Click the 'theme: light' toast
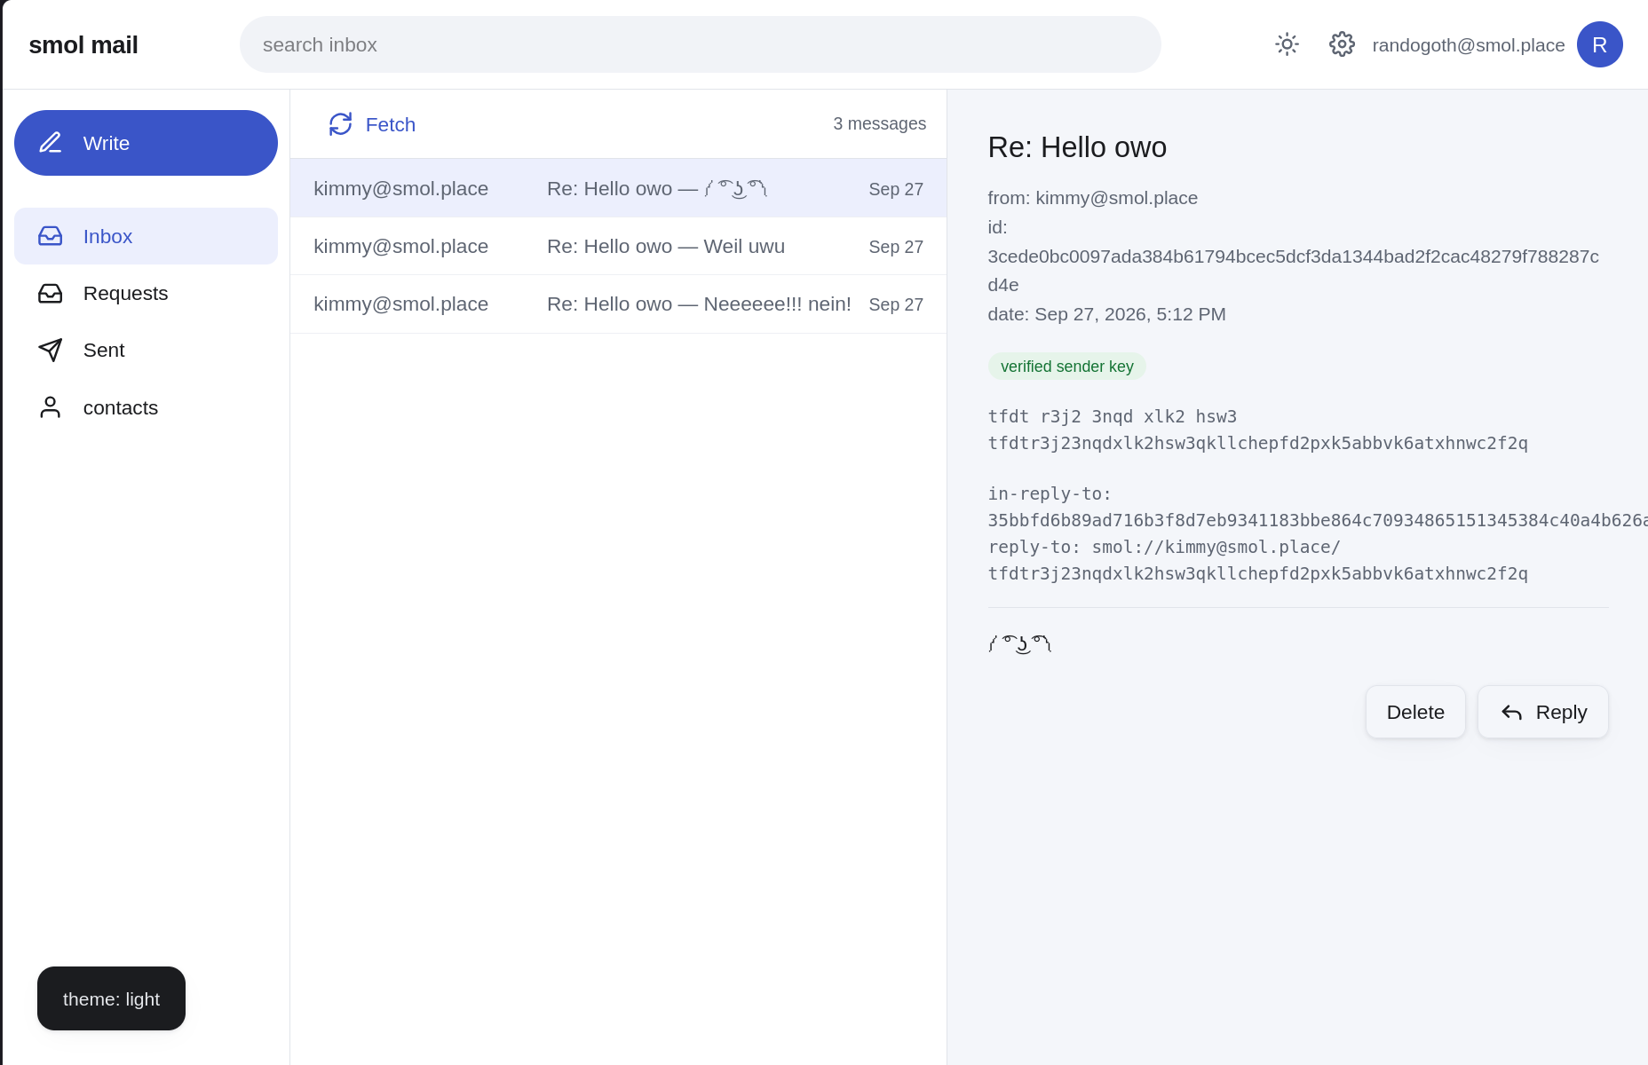1648x1065 pixels. coord(111,998)
